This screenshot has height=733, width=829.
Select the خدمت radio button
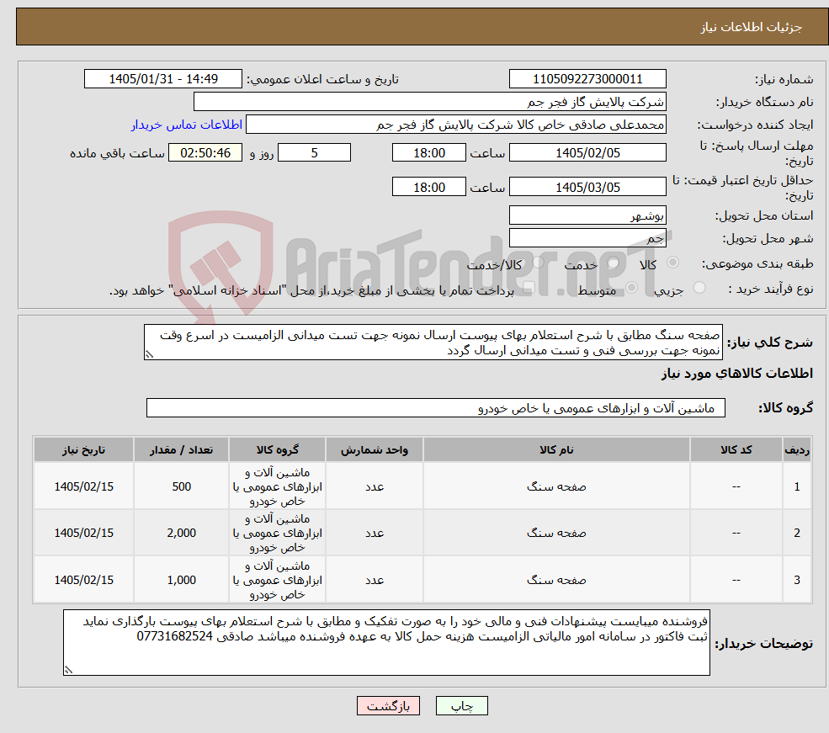click(x=614, y=262)
